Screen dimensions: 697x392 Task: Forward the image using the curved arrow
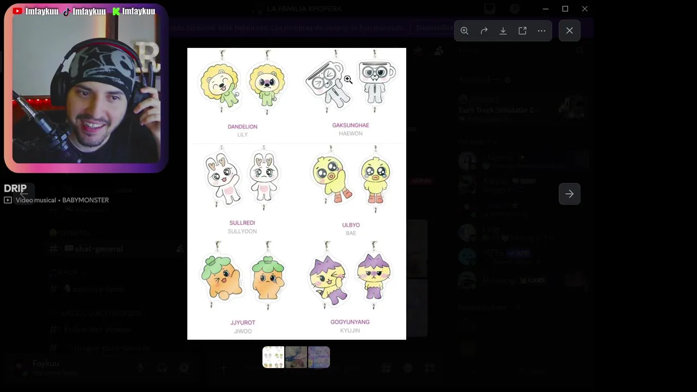pyautogui.click(x=484, y=31)
